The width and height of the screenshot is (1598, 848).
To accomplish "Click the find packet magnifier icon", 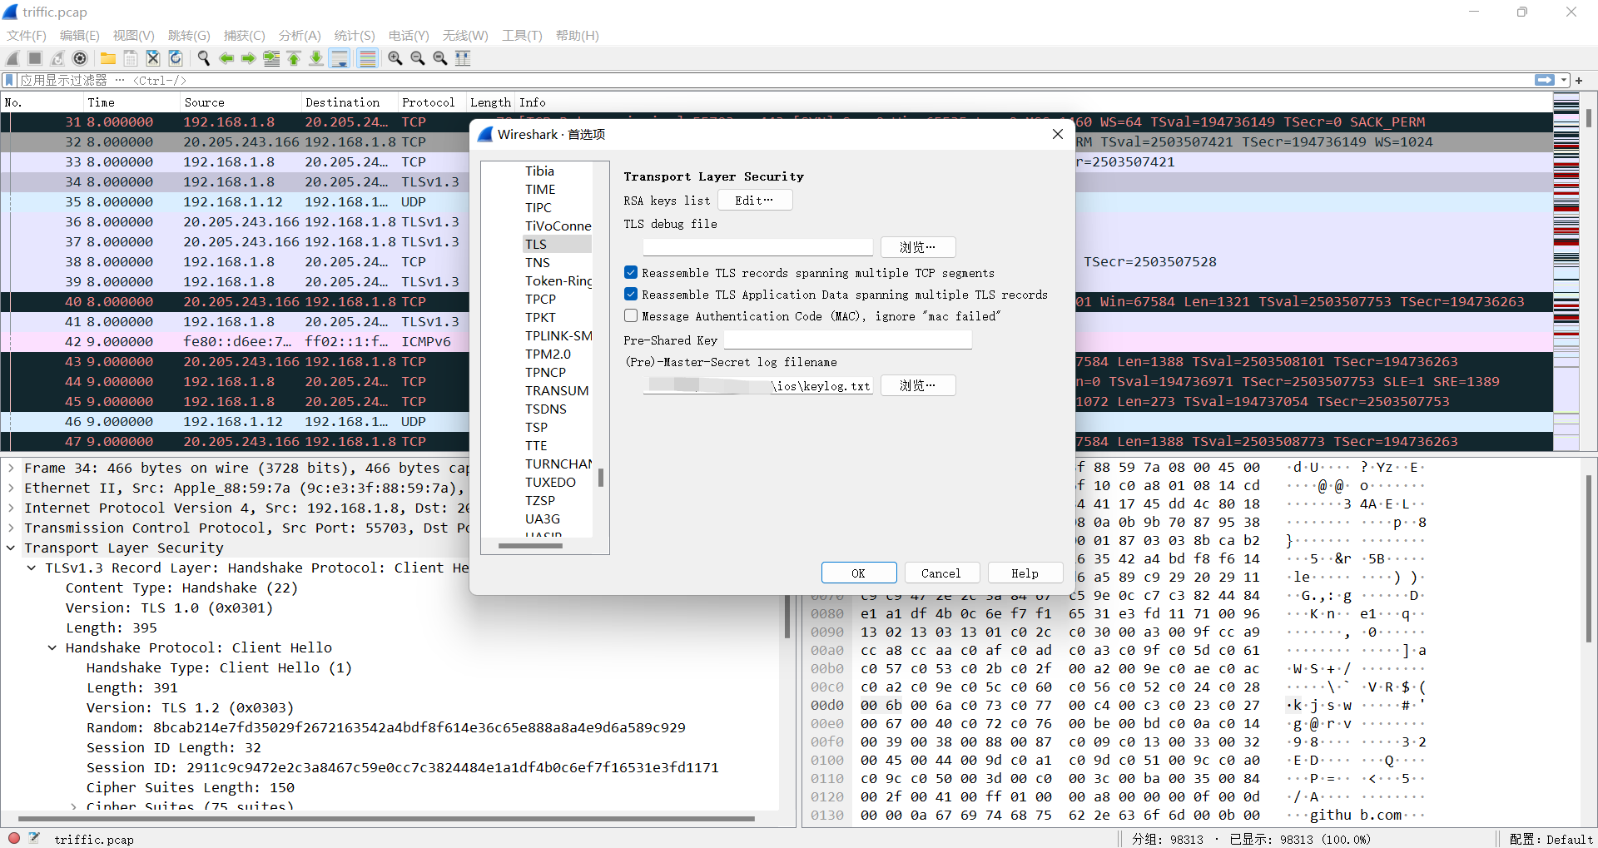I will 204,58.
